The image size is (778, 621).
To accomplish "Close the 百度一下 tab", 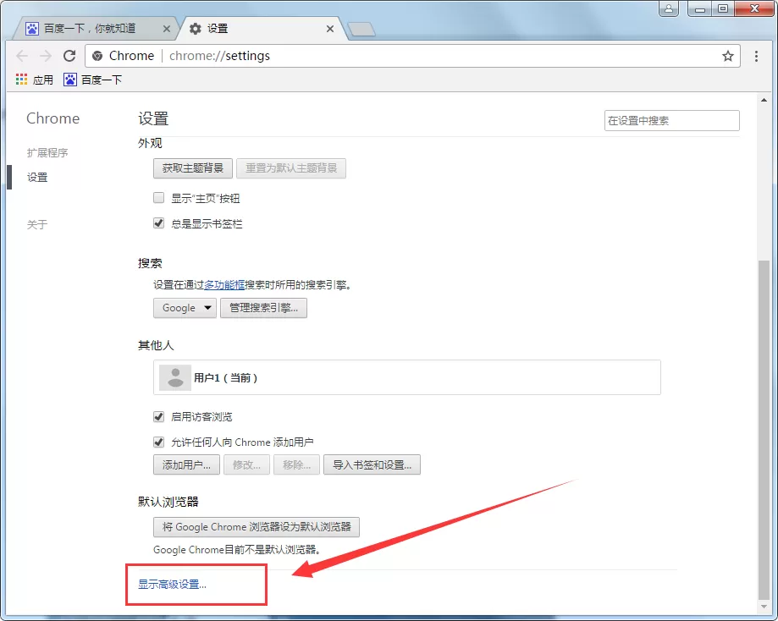I will coord(167,29).
